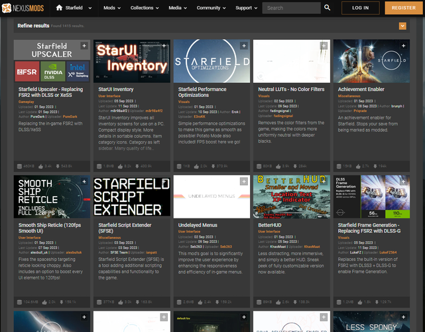
Task: Click plus icon on Neutral LUTs thumbnail
Action: [324, 46]
